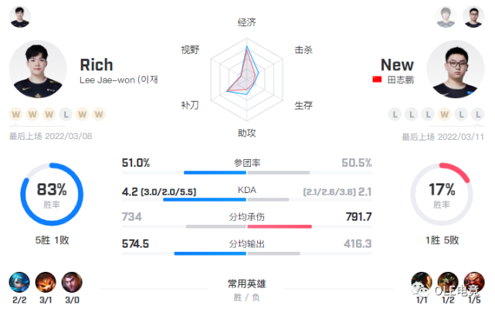The width and height of the screenshot is (495, 312).
Task: Click the China flag beside 田志鹏
Action: coord(377,80)
